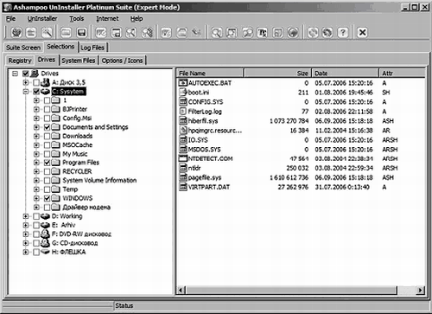Expand the E: Arhiv drive node
432x314 pixels.
[x=26, y=225]
